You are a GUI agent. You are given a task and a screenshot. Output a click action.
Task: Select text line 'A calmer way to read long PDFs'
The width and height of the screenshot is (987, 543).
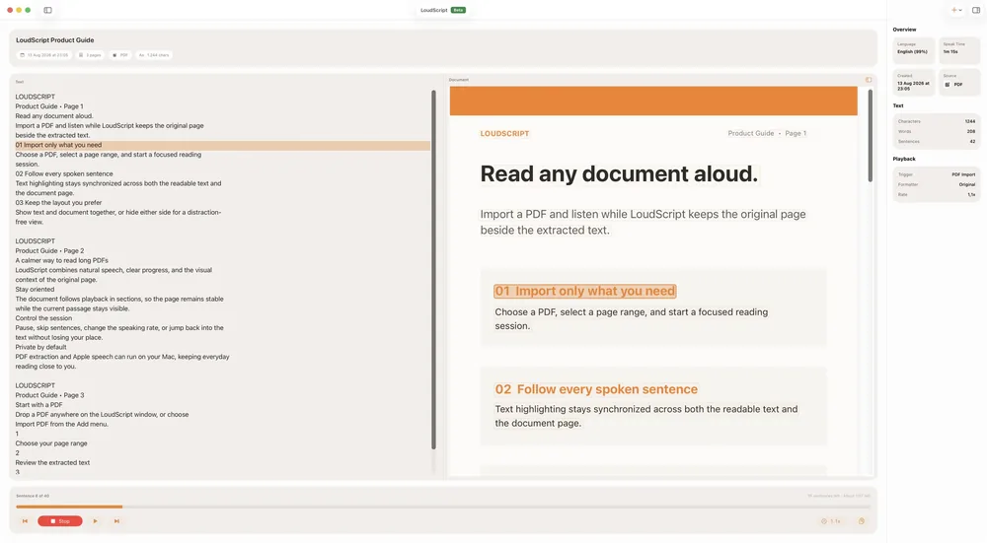(x=61, y=260)
